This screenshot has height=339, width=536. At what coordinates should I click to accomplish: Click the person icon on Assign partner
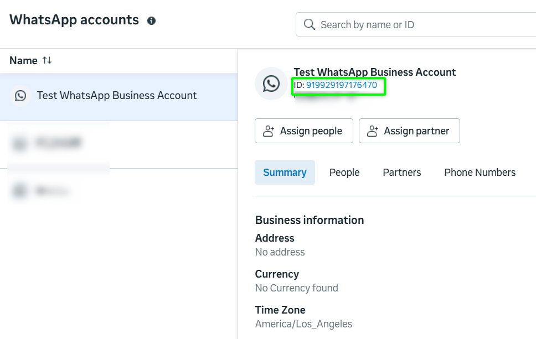point(373,131)
